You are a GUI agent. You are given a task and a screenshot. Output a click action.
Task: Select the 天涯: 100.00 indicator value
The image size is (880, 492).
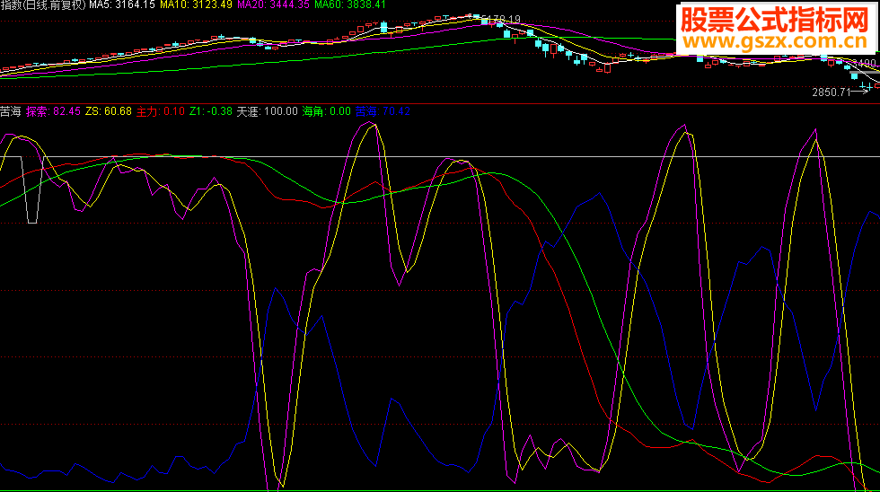point(267,111)
